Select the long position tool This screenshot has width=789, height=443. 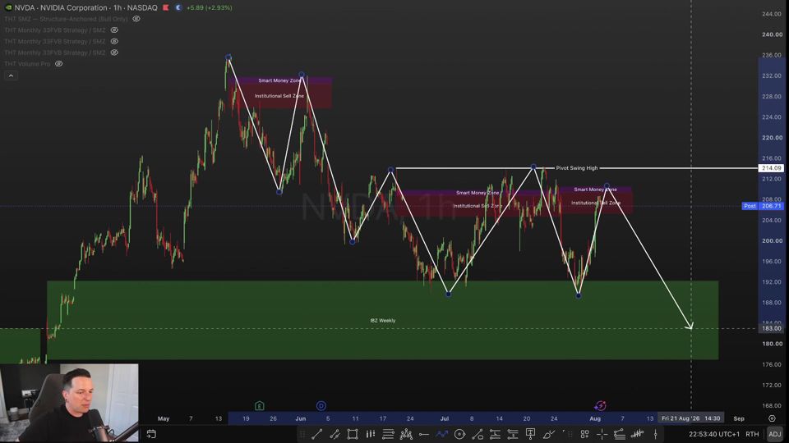click(495, 434)
